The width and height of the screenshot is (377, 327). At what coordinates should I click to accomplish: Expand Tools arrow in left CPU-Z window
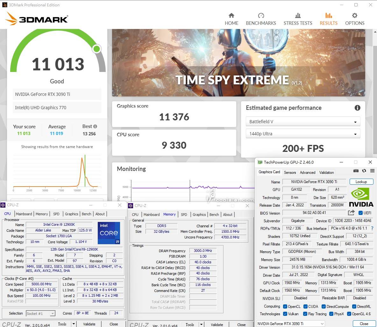[74, 324]
